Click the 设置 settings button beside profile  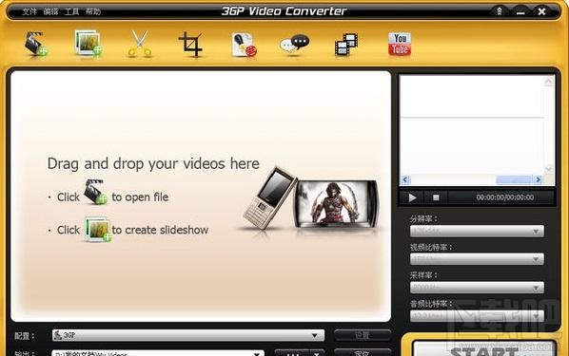coord(363,335)
